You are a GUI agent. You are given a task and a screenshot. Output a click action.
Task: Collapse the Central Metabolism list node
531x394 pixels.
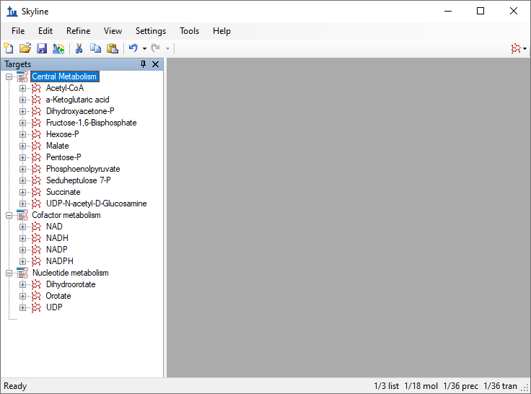coord(9,77)
